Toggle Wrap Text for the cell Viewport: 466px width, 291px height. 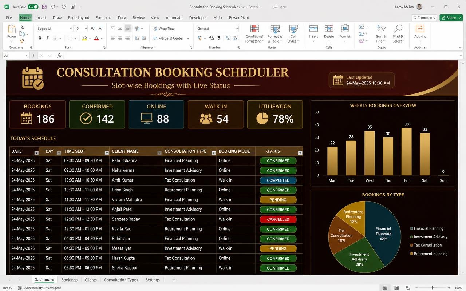coord(163,28)
